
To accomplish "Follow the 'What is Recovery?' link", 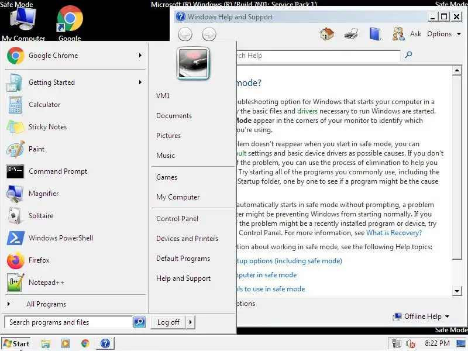I will point(394,233).
